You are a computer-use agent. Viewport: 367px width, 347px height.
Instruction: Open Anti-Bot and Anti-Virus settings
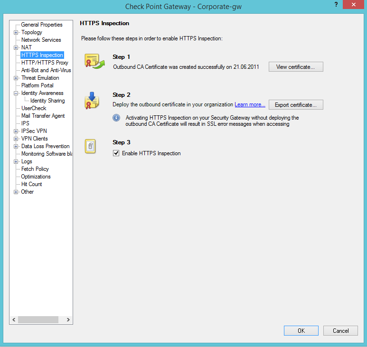(46, 70)
